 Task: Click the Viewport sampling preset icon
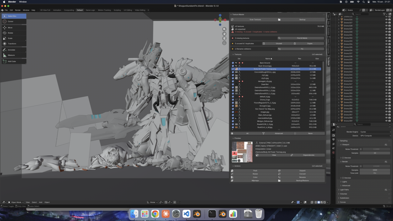[x=386, y=145]
